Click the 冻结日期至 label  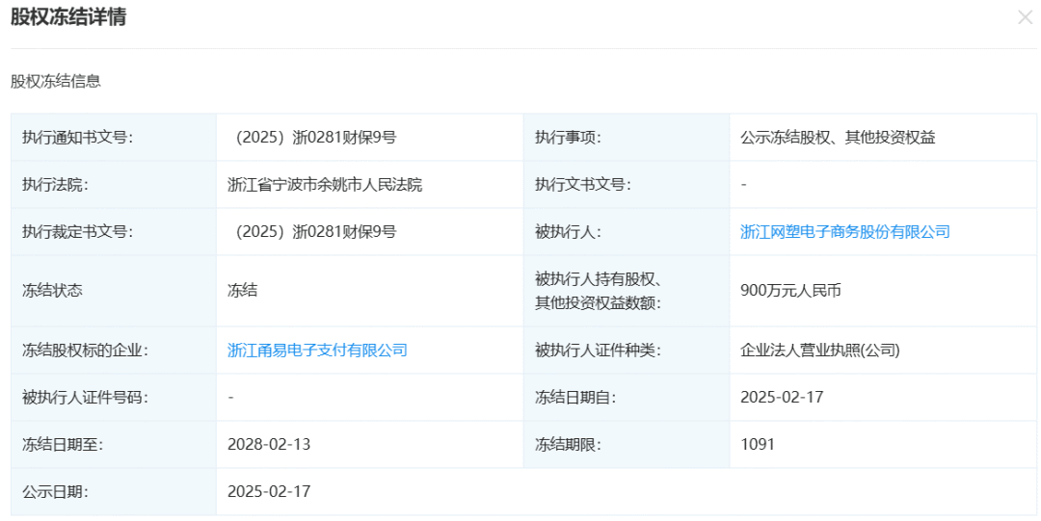(63, 444)
